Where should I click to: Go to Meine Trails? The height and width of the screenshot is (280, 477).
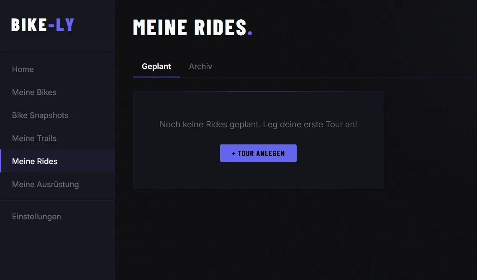point(34,138)
